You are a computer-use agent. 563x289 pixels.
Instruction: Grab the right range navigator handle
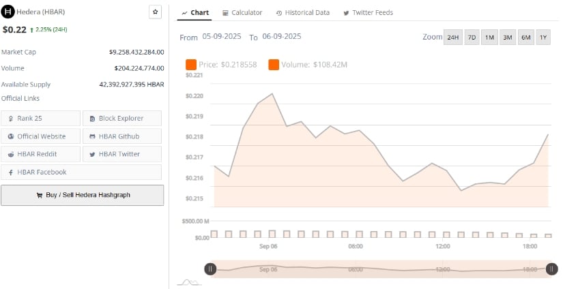pos(552,269)
